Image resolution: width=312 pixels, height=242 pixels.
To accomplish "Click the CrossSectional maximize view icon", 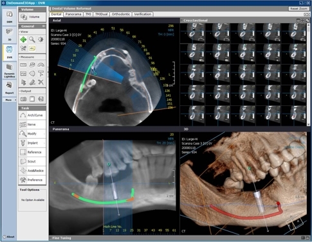I will 307,21.
